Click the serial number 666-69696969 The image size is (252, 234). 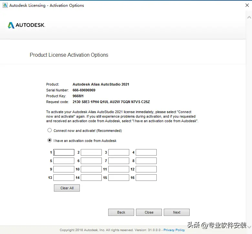pos(84,90)
